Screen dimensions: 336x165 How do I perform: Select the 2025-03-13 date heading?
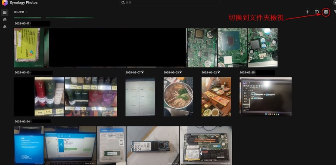tap(22, 73)
